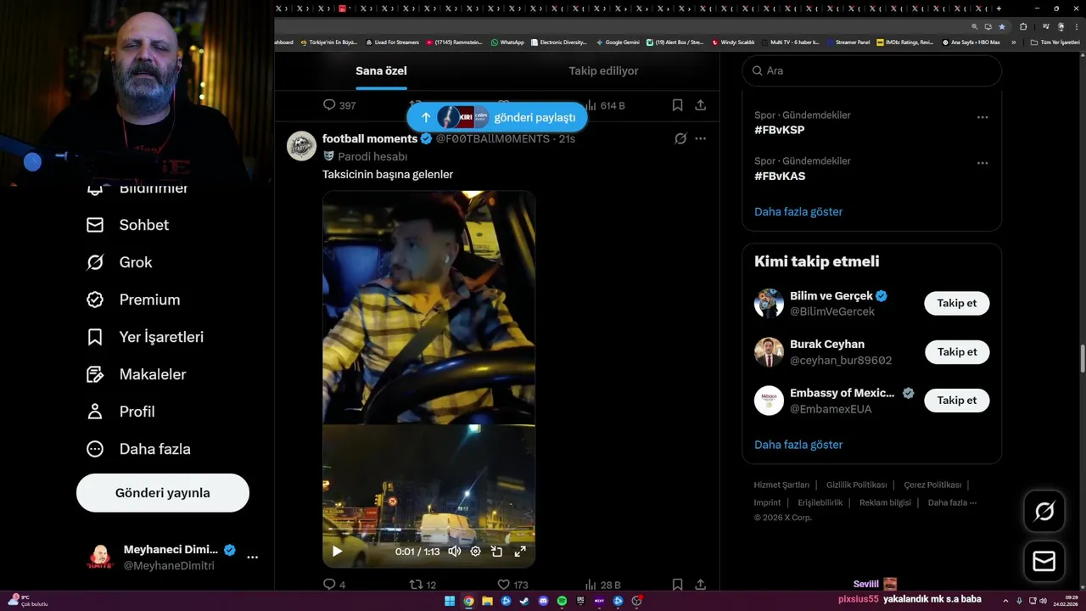Viewport: 1086px width, 611px height.
Task: Open football moments profile avatar
Action: 301,146
